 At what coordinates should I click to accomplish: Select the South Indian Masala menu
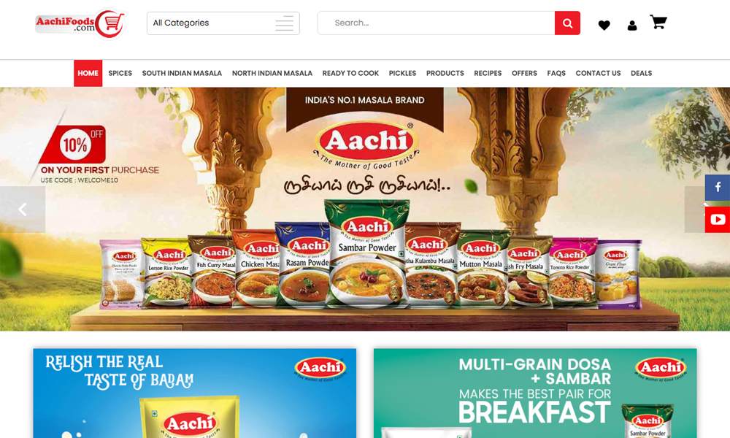(x=182, y=73)
